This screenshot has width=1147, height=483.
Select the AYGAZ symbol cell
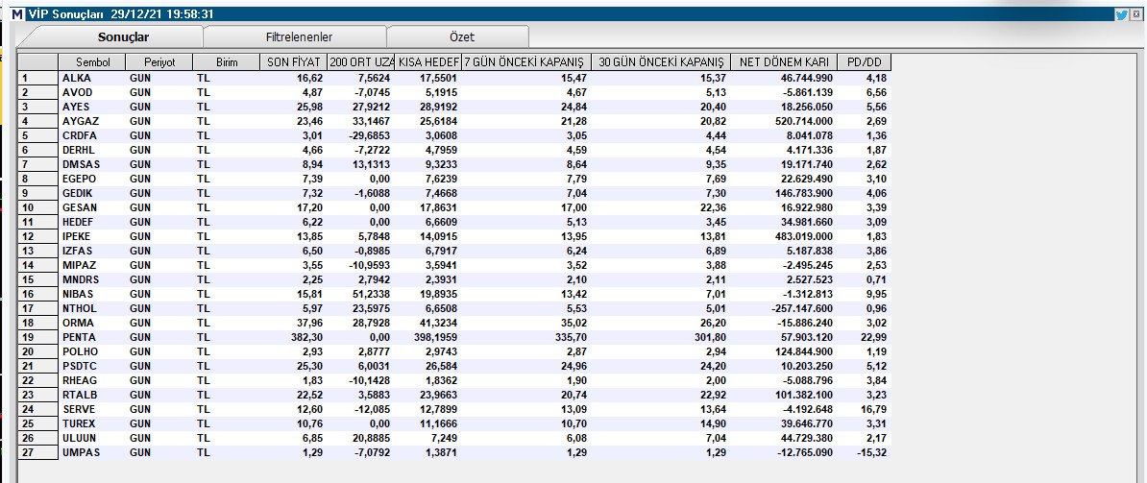click(x=91, y=121)
